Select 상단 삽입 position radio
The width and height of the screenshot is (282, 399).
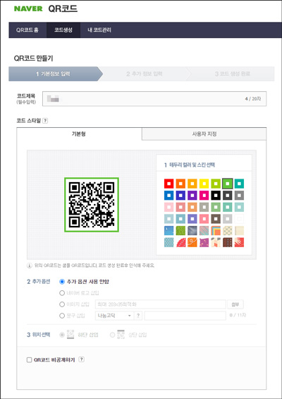point(112,335)
